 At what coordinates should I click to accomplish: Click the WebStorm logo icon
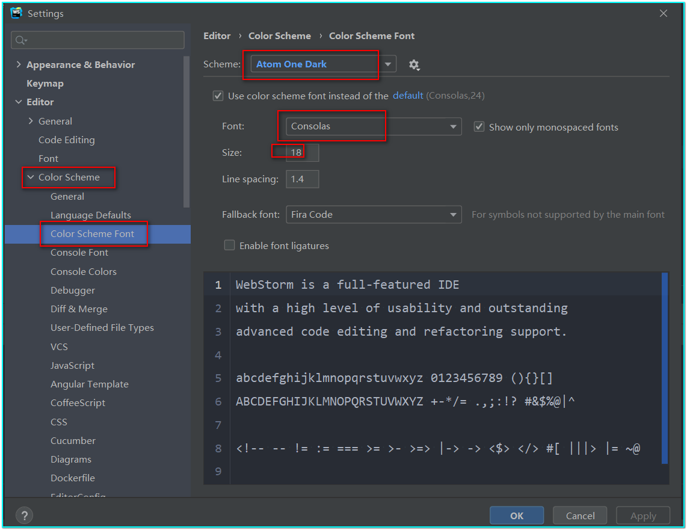coord(16,13)
